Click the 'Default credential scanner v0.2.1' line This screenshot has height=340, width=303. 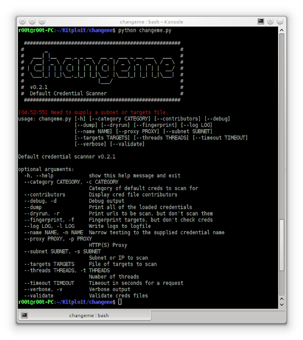point(66,157)
